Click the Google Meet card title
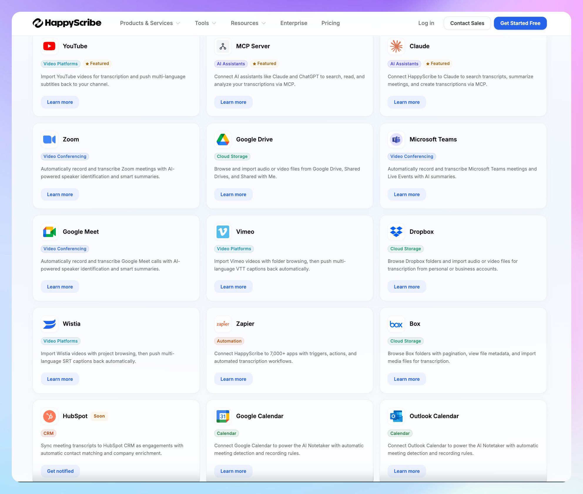The width and height of the screenshot is (583, 494). coord(81,232)
